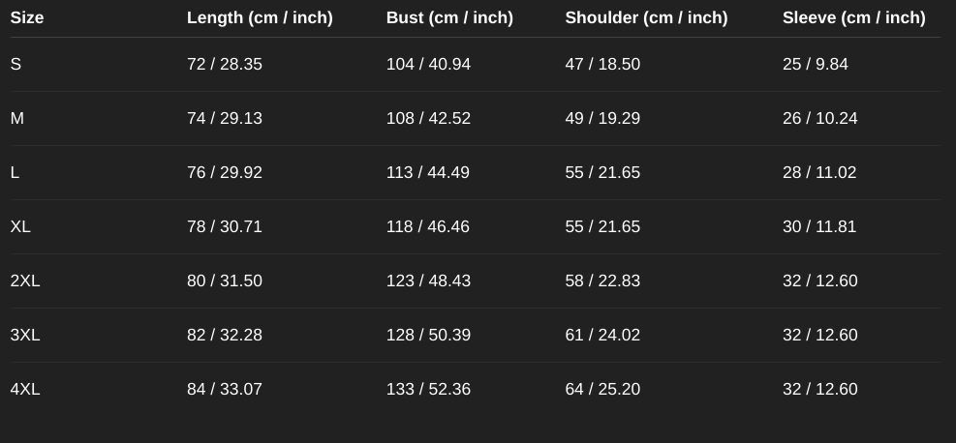Click the 72 / 28.35 length cell
This screenshot has width=956, height=443.
click(x=225, y=64)
